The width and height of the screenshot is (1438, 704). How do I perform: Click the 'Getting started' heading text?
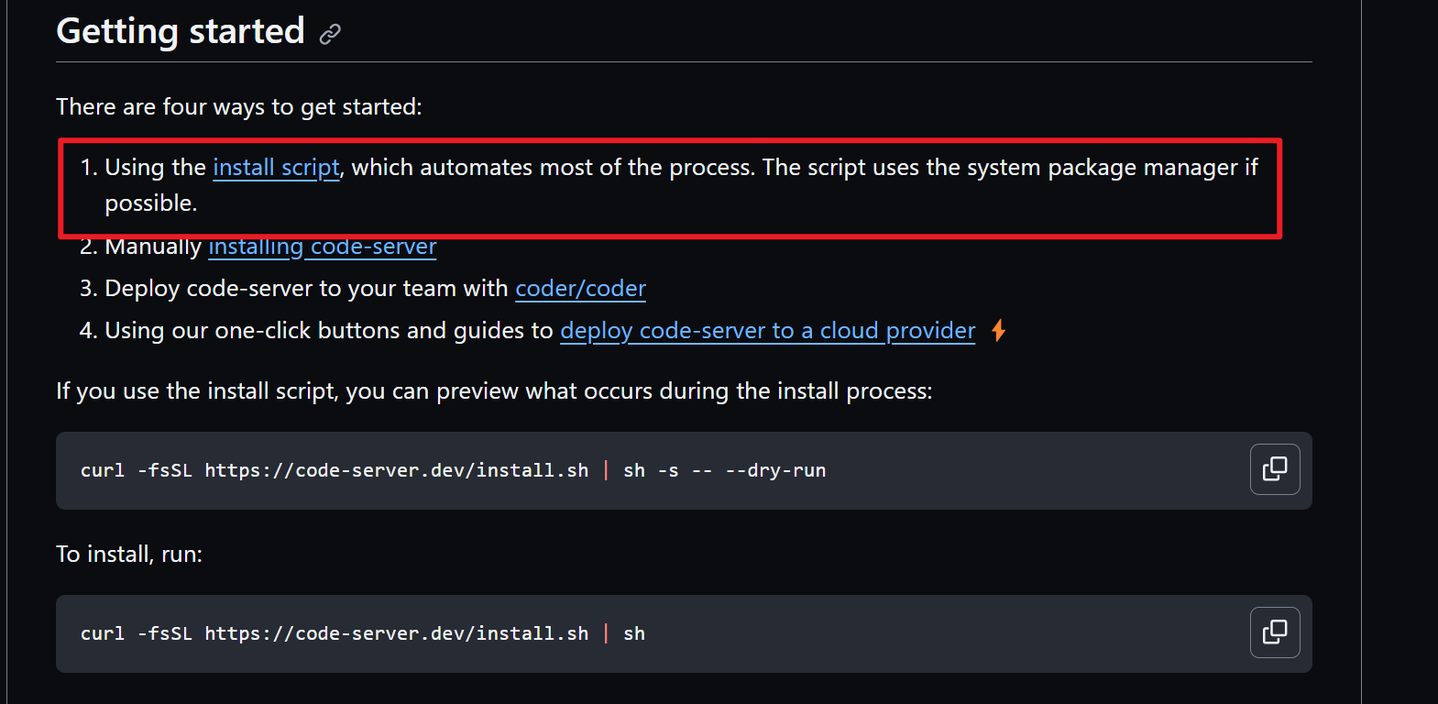tap(181, 31)
